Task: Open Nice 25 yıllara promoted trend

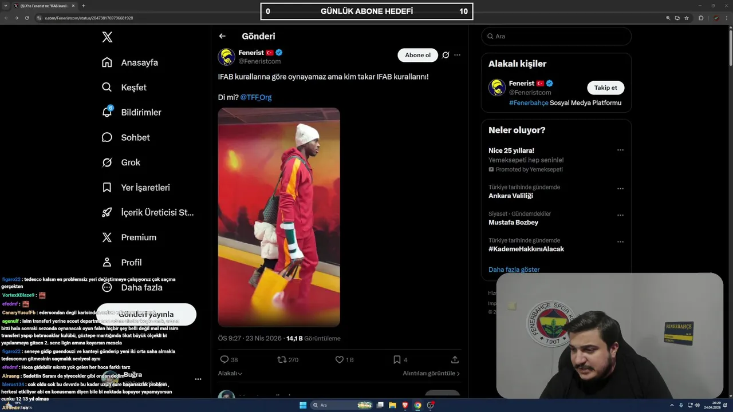Action: 511,150
